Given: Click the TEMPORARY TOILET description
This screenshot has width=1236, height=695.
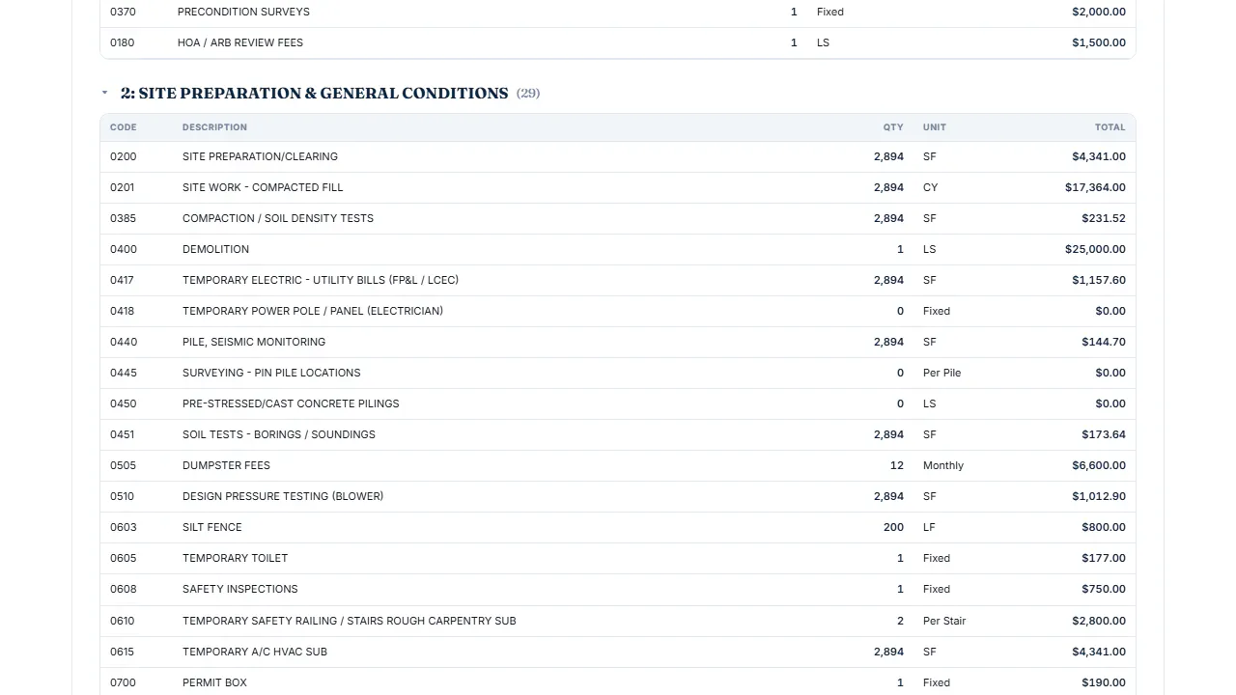Looking at the screenshot, I should 235,558.
